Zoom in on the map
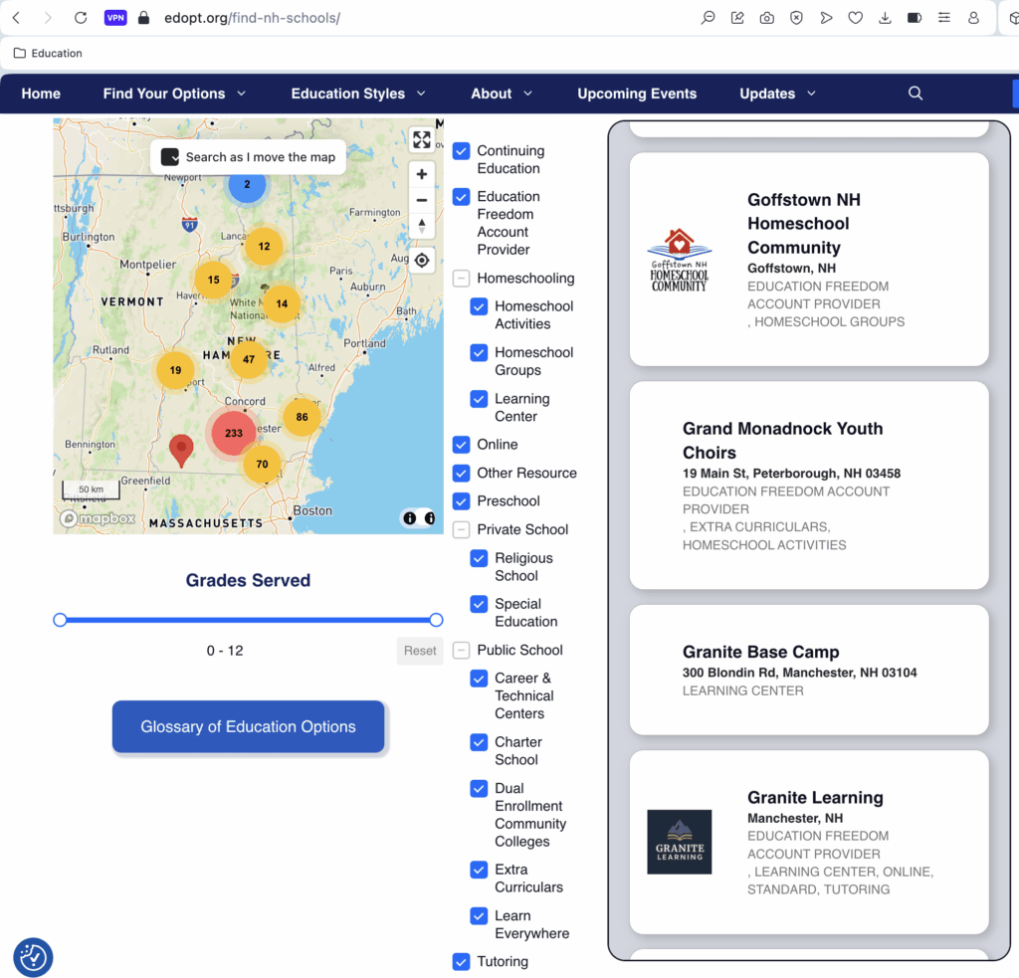 422,174
